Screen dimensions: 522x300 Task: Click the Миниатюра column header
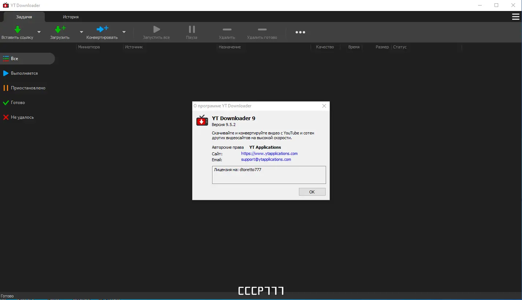(100, 47)
